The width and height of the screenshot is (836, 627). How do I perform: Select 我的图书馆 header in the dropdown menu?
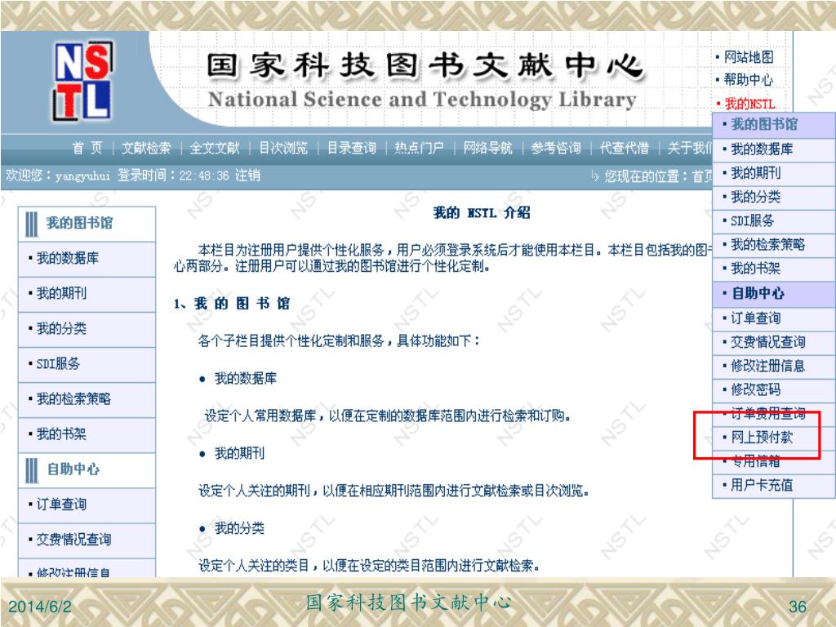pyautogui.click(x=774, y=124)
